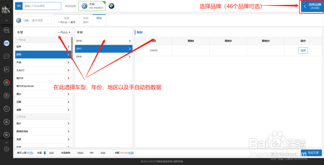Image resolution: width=324 pixels, height=165 pixels.
Task: Select the BMW common brand logo
Action: click(x=111, y=6)
